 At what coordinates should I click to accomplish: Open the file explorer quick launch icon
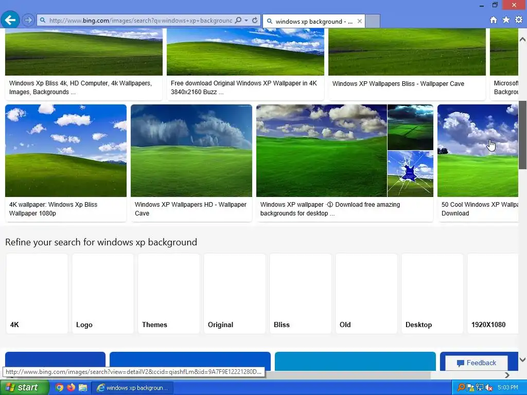83,387
